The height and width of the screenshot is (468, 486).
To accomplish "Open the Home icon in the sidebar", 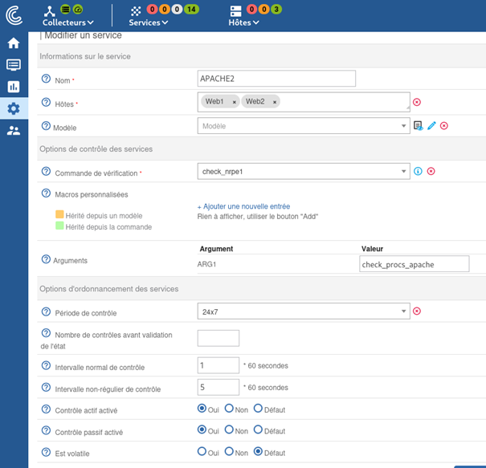I will [x=14, y=43].
